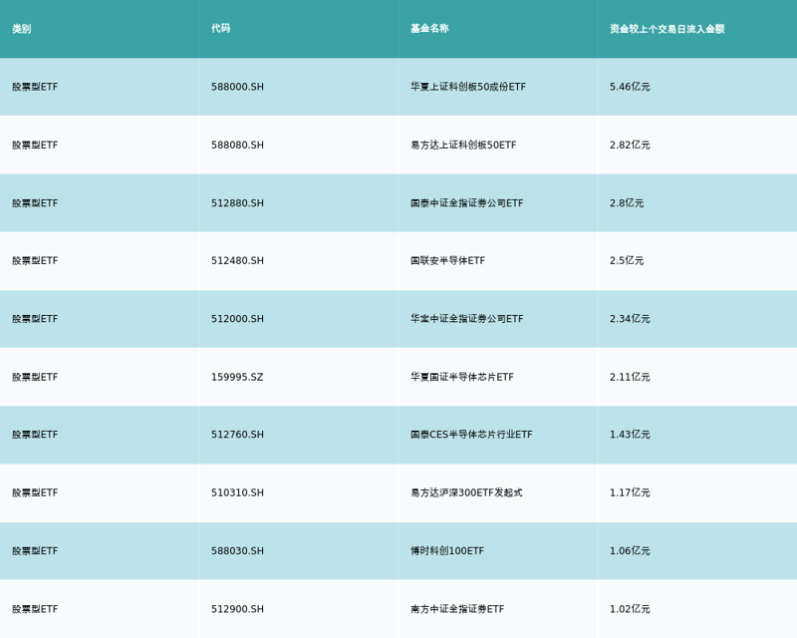Select code cell 588080.SH
This screenshot has width=797, height=638.
tap(237, 145)
